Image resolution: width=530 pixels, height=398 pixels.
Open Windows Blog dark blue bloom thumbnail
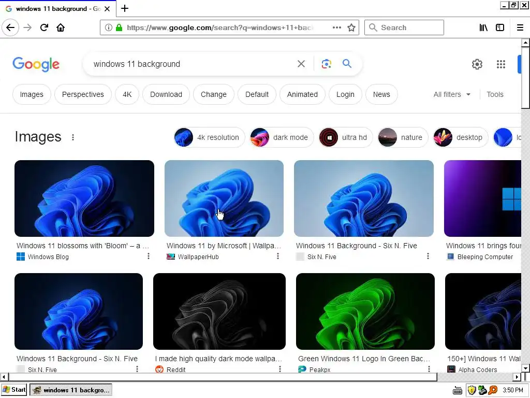84,198
